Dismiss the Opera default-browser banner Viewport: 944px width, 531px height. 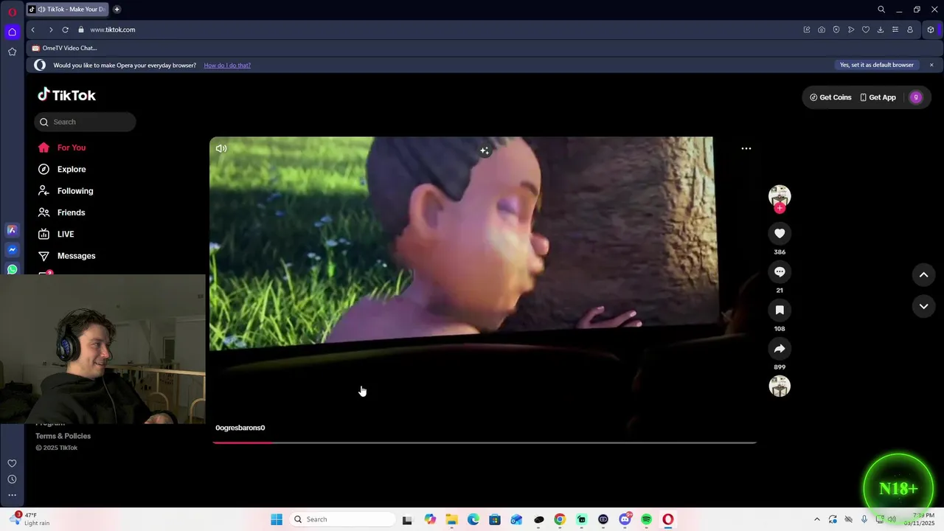tap(931, 65)
